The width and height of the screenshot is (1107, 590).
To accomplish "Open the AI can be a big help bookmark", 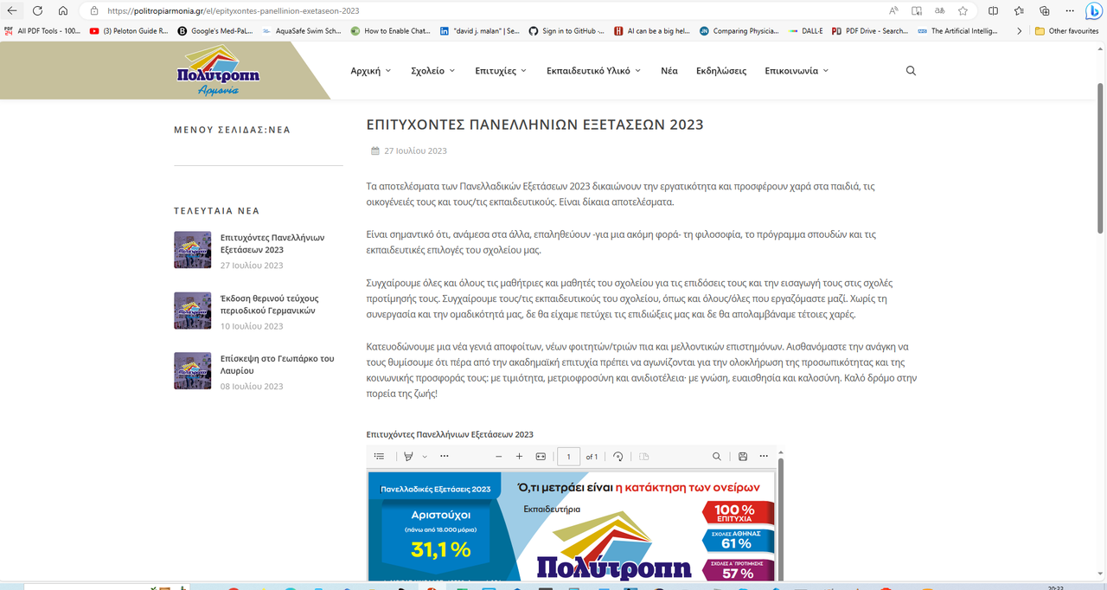I will tap(651, 30).
